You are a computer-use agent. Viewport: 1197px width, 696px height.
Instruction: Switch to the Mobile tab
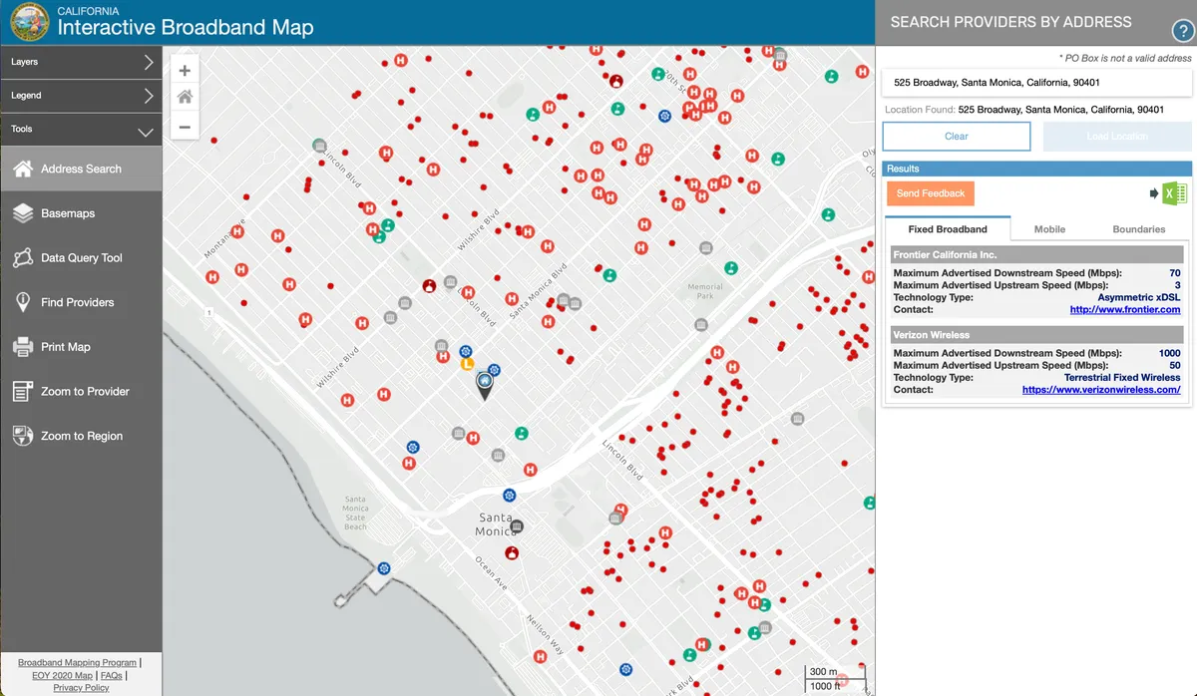coord(1049,229)
